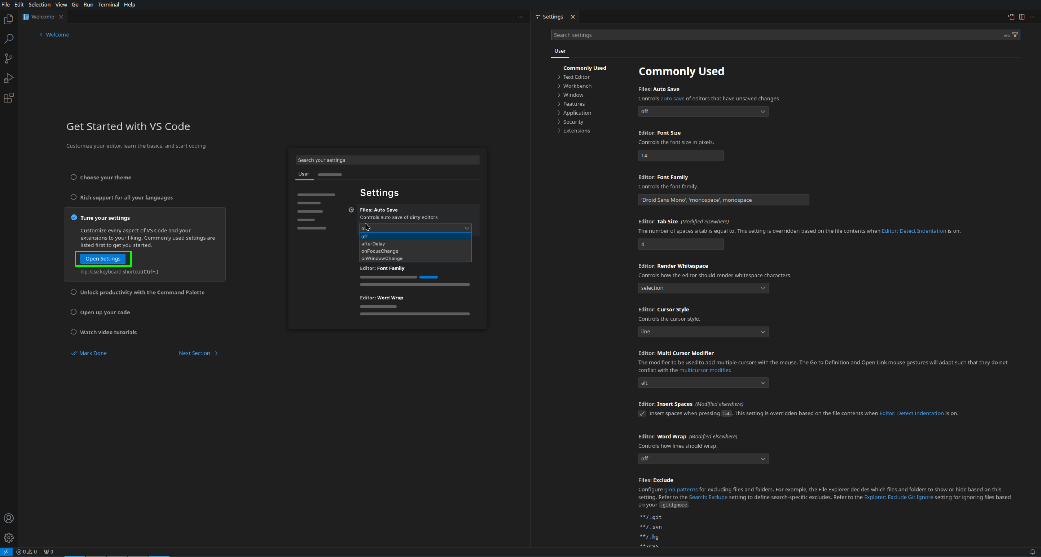Open the settings filter funnel
The height and width of the screenshot is (557, 1041).
tap(1015, 35)
